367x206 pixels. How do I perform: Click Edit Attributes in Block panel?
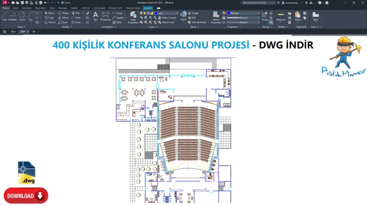pos(198,23)
